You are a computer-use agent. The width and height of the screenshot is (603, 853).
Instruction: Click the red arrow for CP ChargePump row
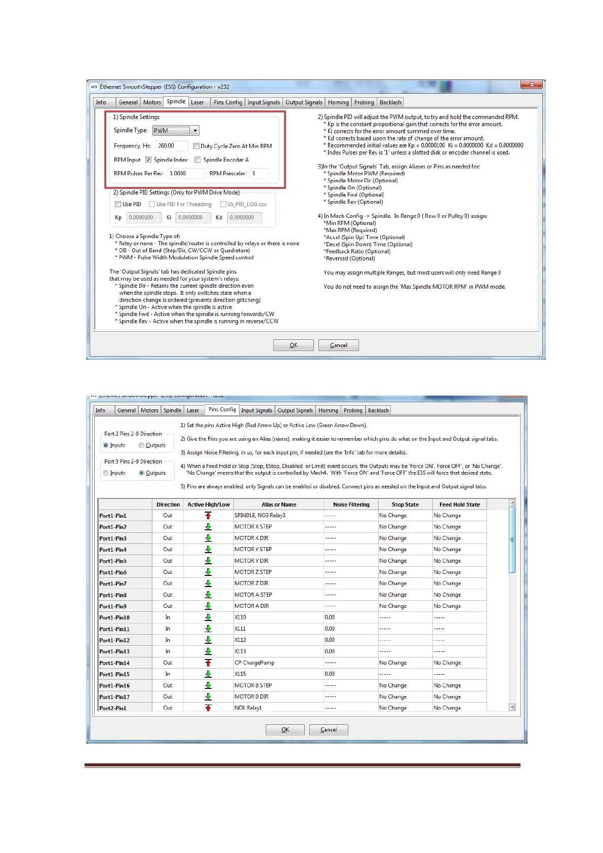[208, 663]
